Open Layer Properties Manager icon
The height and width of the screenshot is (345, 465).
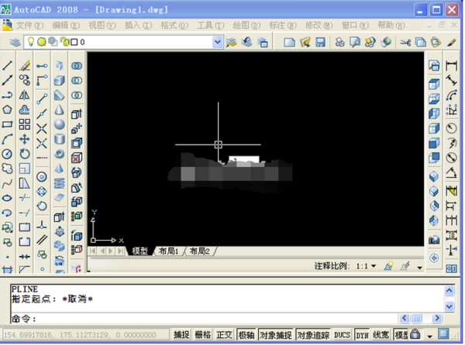click(x=15, y=43)
